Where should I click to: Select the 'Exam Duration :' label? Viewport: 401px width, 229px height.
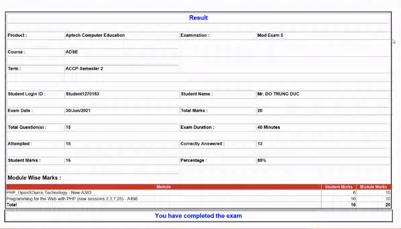click(x=198, y=127)
